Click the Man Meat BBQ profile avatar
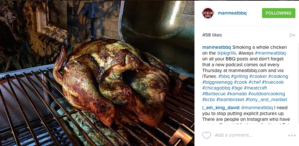The width and height of the screenshot is (299, 146). (208, 13)
